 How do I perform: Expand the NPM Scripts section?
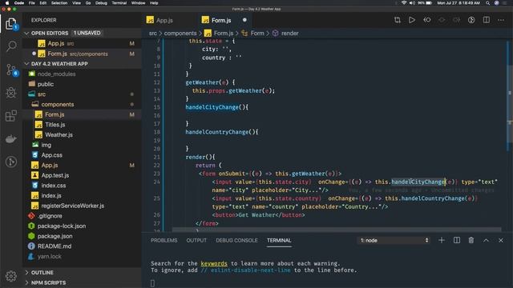point(26,282)
